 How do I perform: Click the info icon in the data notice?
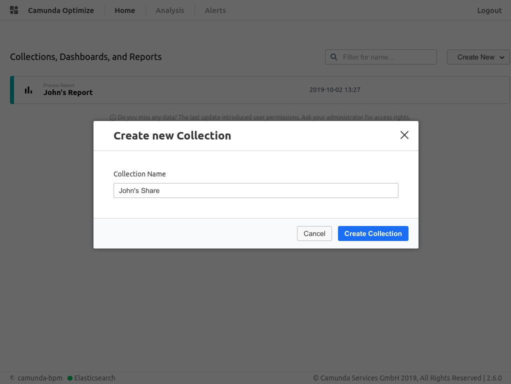(112, 117)
